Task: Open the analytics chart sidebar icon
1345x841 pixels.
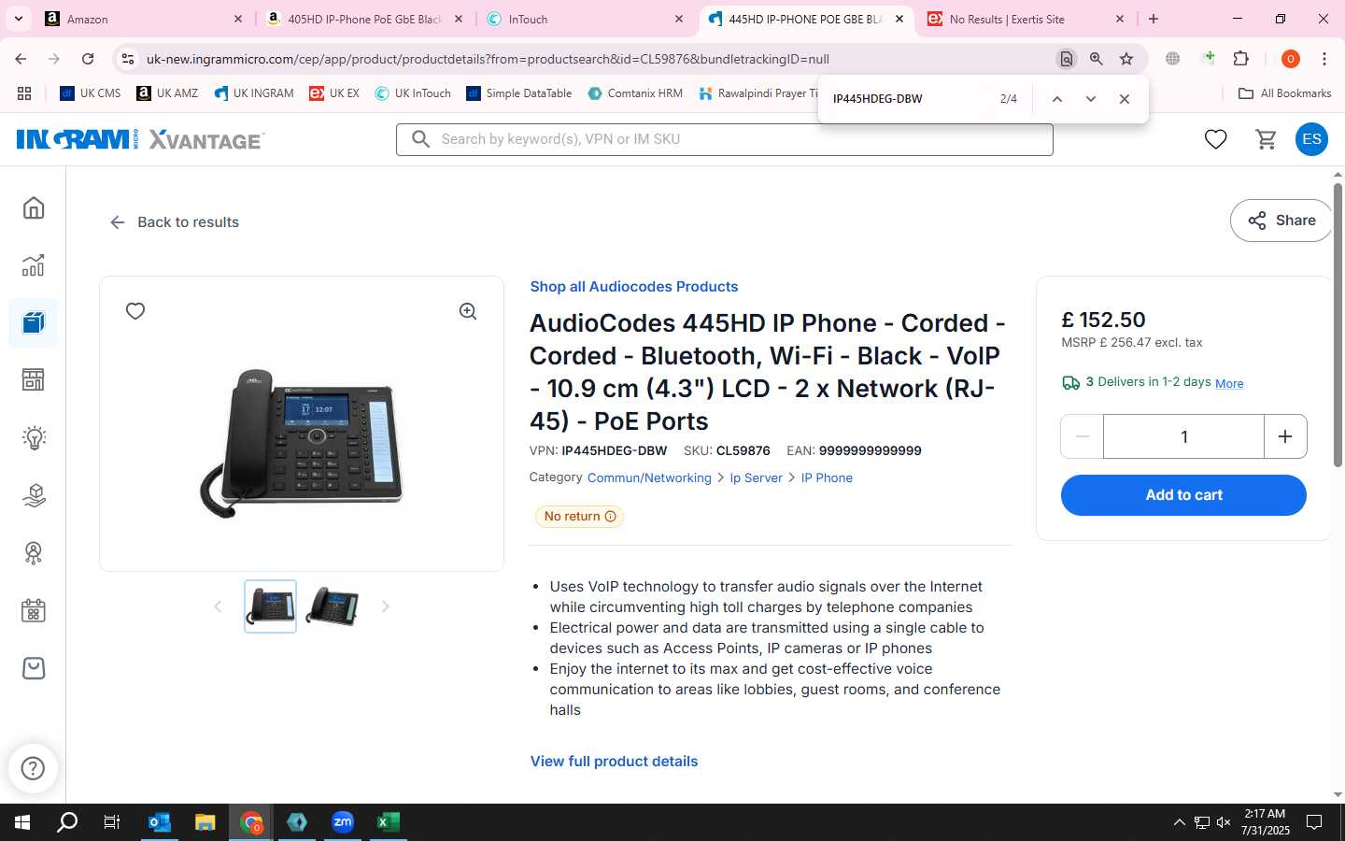Action: coord(34,265)
